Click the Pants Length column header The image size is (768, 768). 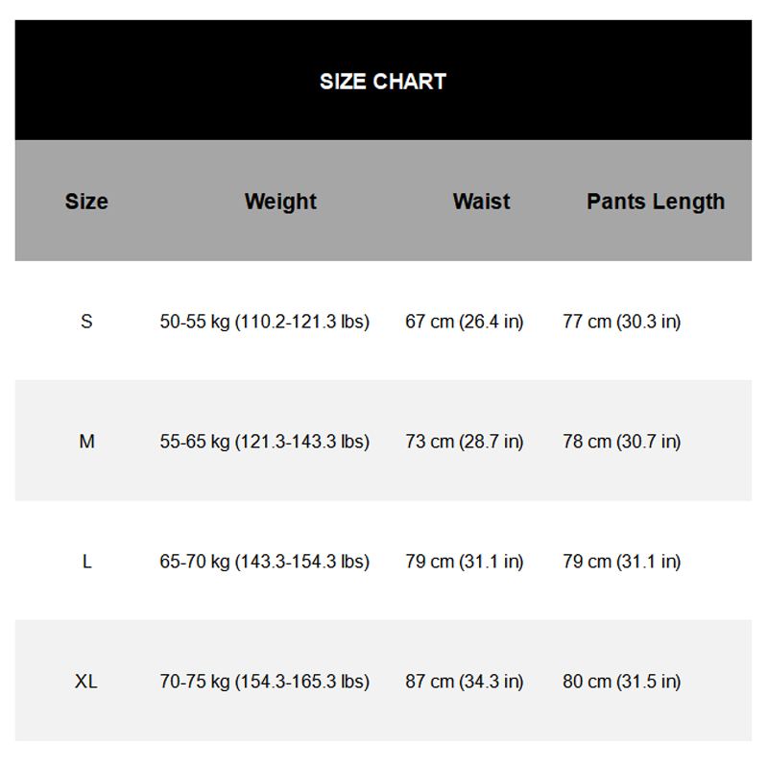(x=656, y=202)
